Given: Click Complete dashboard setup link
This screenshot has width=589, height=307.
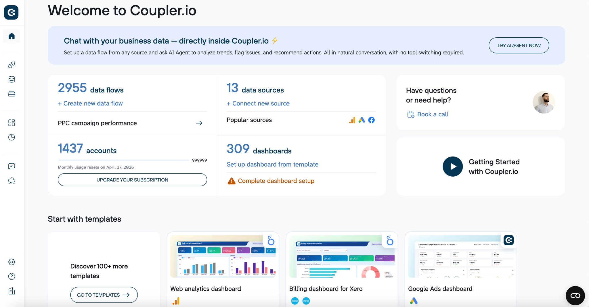Looking at the screenshot, I should 276,181.
